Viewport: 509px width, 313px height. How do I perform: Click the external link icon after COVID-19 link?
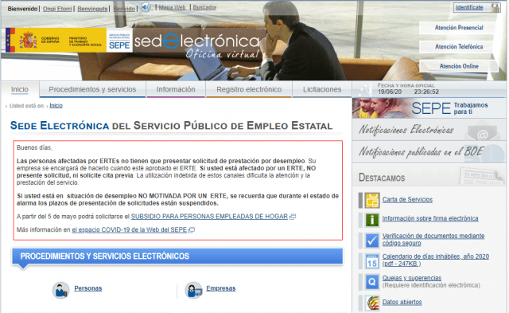tap(192, 230)
